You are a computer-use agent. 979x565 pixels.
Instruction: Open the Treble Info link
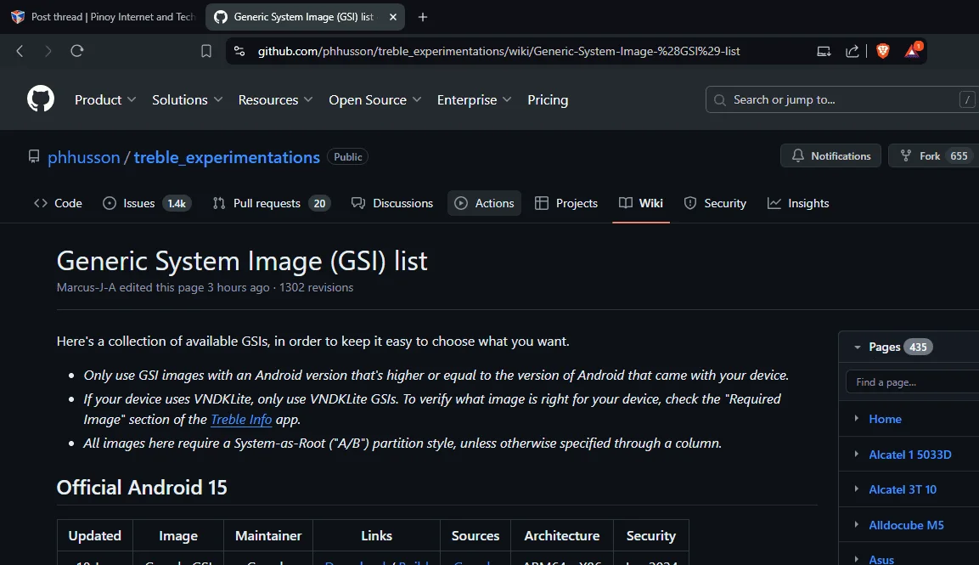241,420
